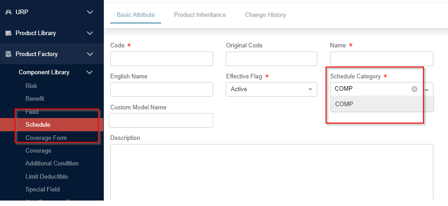Open the Coverage Form menu item

pyautogui.click(x=46, y=138)
